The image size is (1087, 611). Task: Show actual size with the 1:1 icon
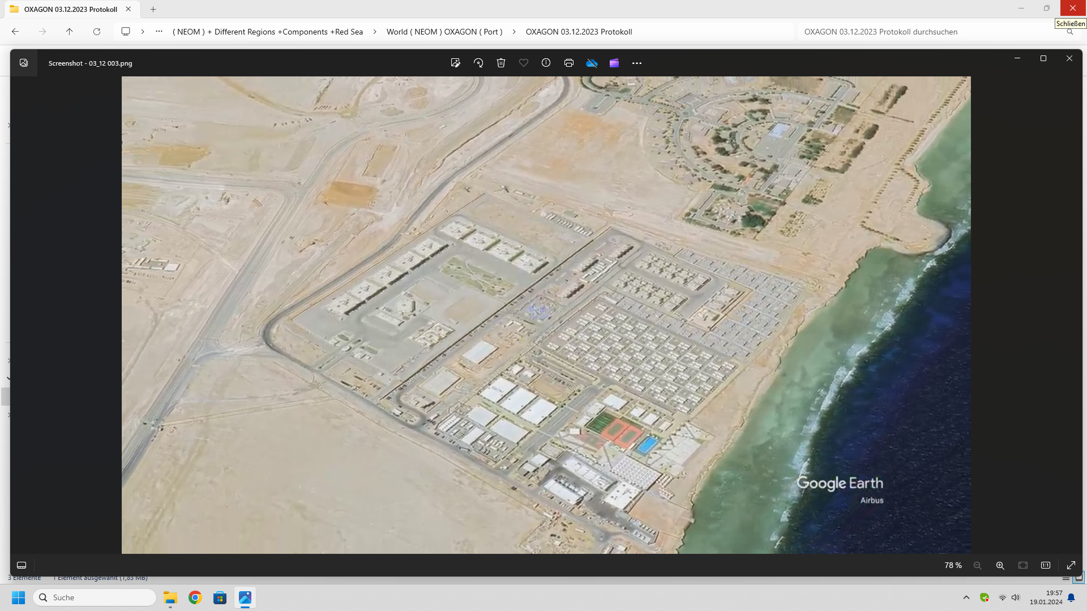[x=1046, y=565]
